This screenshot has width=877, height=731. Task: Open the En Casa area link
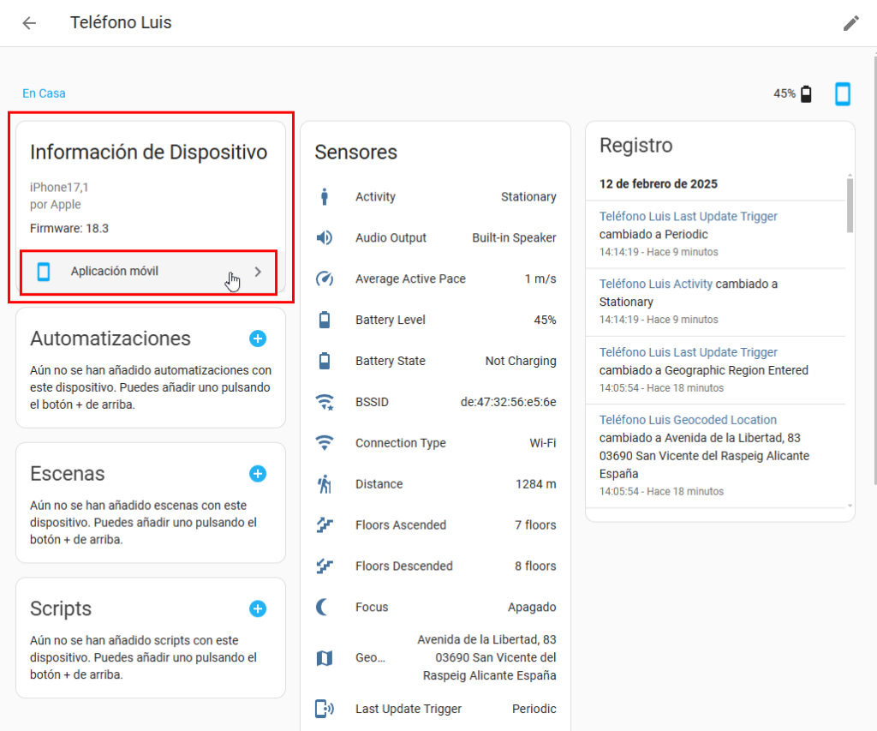pos(44,93)
